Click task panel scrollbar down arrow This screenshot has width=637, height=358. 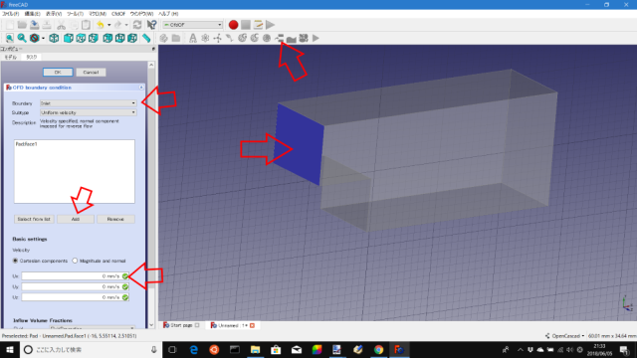[151, 325]
